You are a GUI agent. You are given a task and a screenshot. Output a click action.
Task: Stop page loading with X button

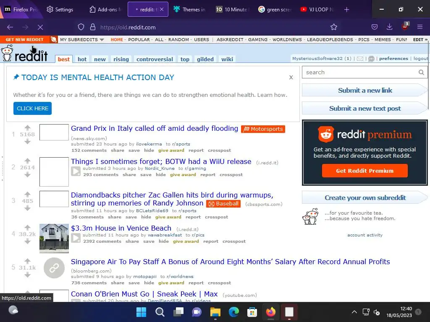click(x=40, y=27)
